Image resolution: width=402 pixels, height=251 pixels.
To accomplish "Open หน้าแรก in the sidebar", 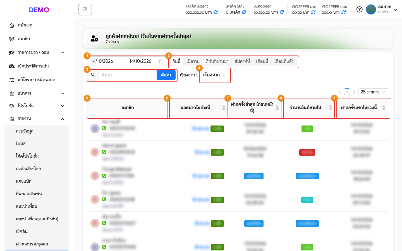I will 37,25.
